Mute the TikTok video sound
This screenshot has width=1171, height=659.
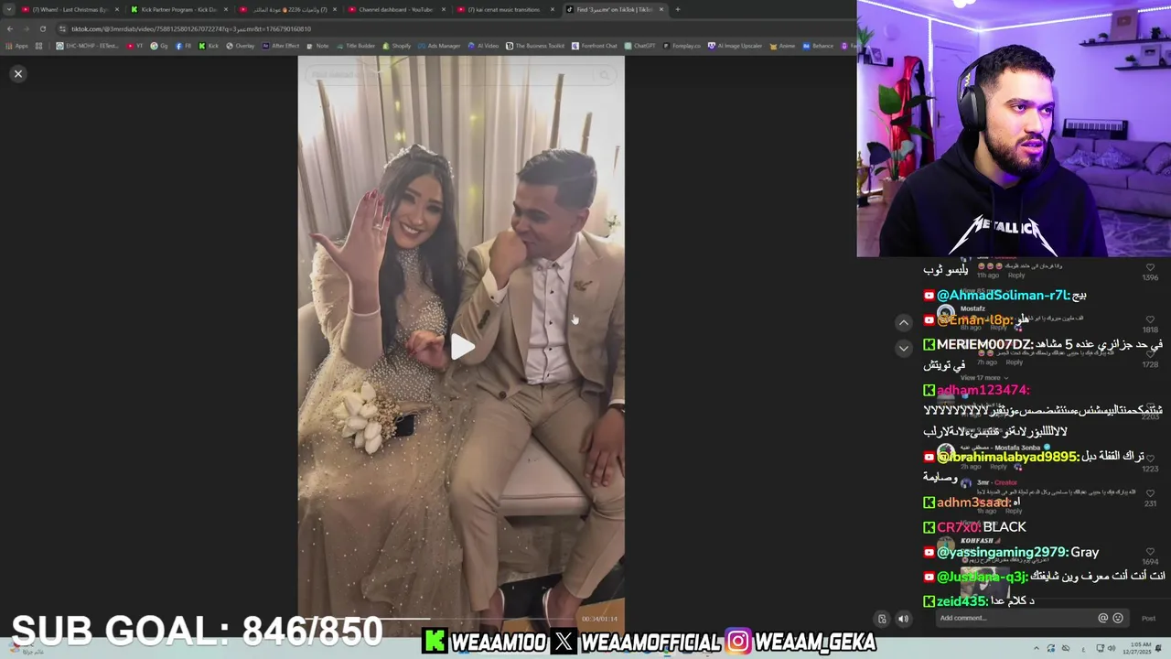click(x=903, y=619)
